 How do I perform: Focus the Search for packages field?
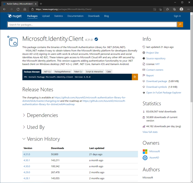92,24
